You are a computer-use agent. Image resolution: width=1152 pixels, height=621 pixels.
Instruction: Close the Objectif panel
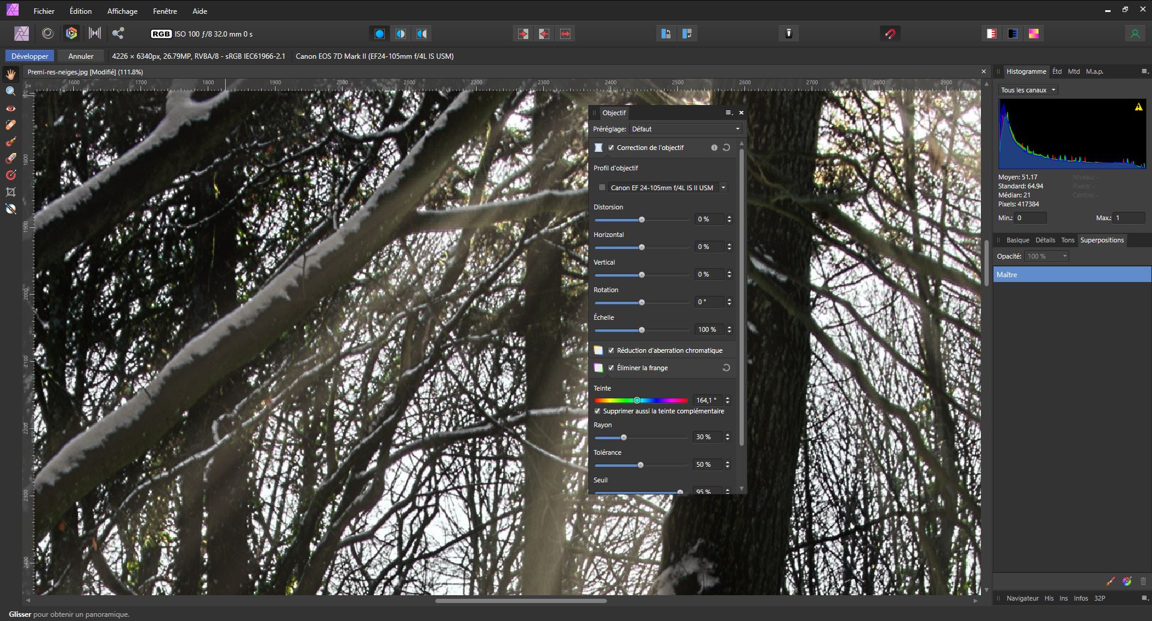click(741, 113)
